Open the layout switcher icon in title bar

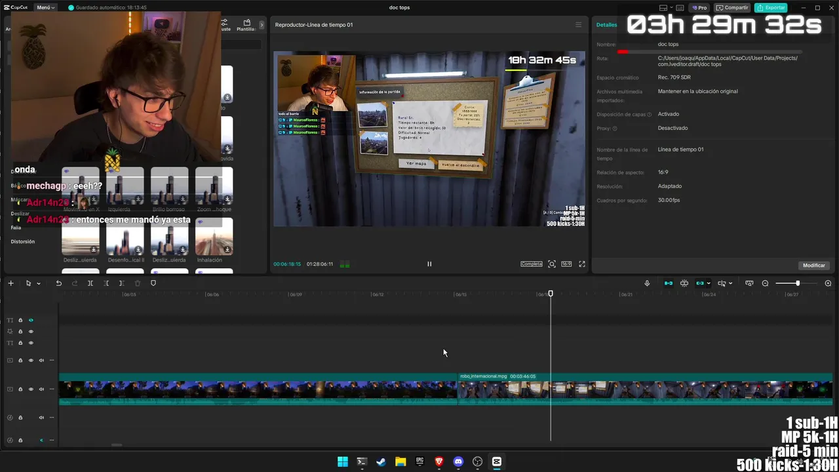[663, 8]
